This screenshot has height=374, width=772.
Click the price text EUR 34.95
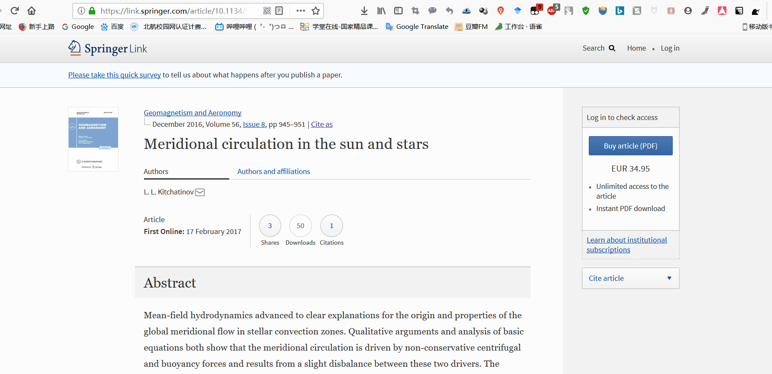(x=631, y=168)
